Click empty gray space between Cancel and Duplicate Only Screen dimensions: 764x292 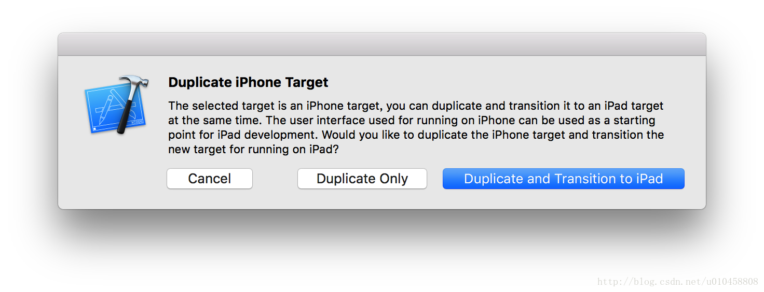coord(275,179)
